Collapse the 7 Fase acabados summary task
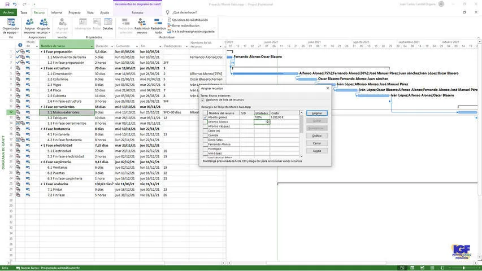This screenshot has width=482, height=271. pos(42,184)
